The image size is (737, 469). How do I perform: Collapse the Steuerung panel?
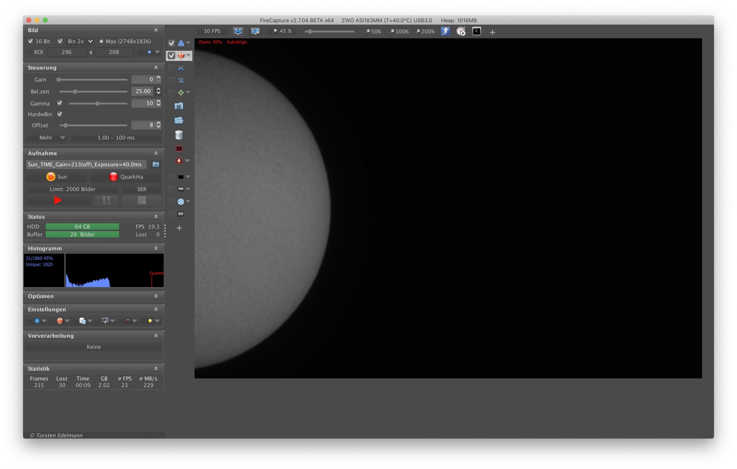156,68
